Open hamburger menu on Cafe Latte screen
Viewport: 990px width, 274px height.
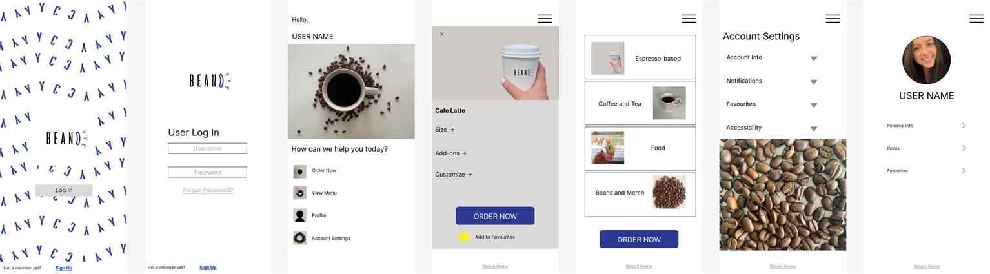tap(545, 19)
